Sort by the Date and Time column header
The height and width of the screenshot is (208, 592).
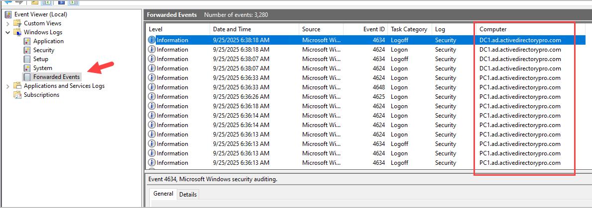[x=232, y=29]
